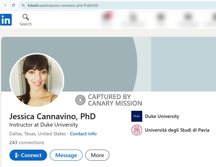Click the Message button
Viewport: 216px width, 167px height.
(x=66, y=155)
